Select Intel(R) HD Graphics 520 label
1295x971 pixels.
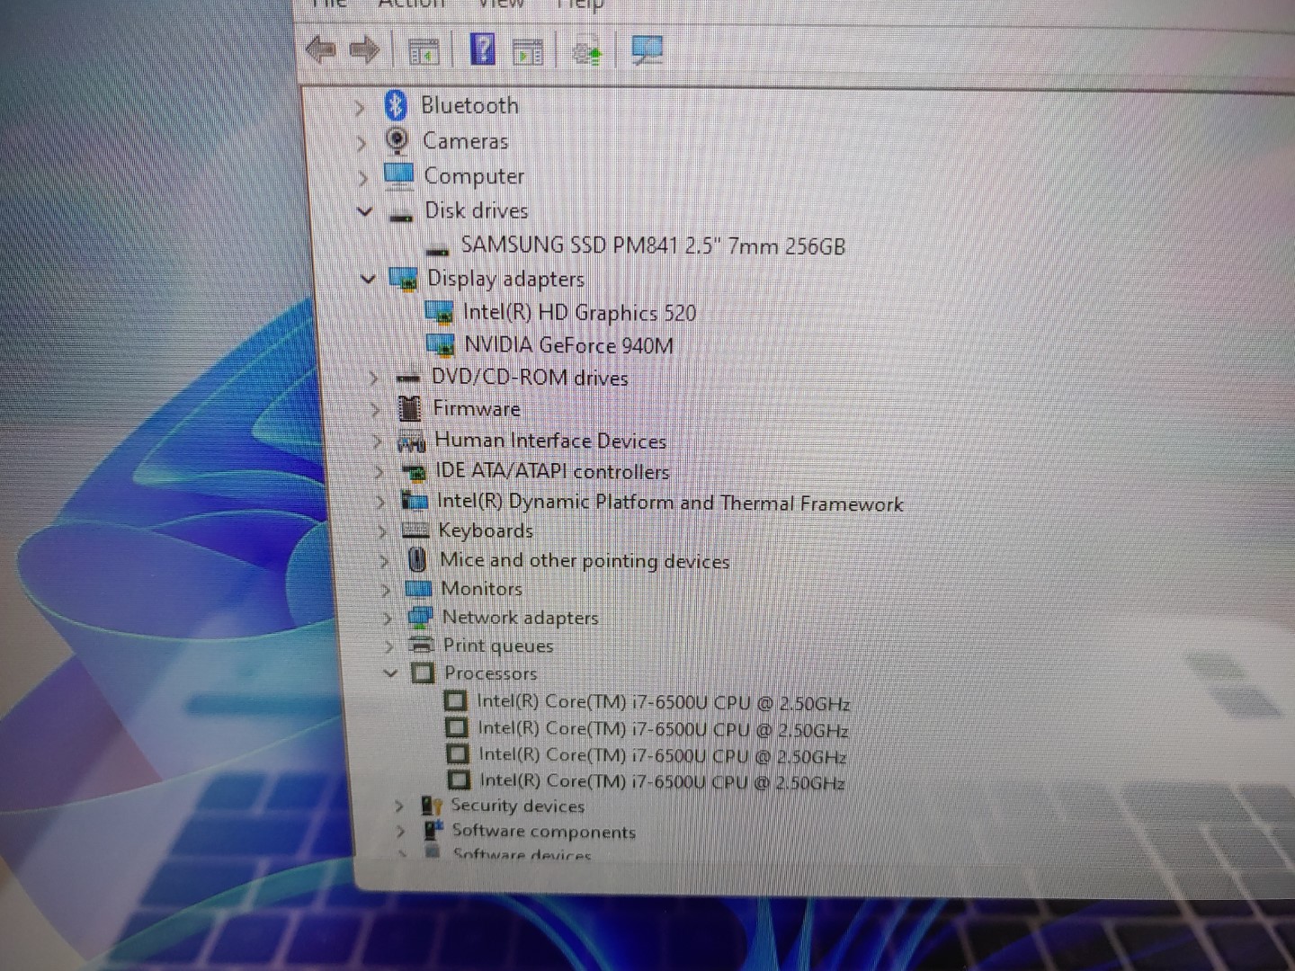[579, 313]
